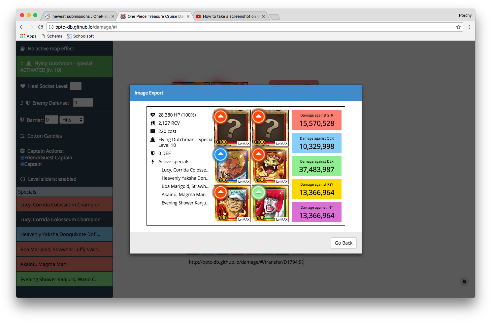Click site info icon in address bar
The width and height of the screenshot is (491, 322).
tap(51, 27)
